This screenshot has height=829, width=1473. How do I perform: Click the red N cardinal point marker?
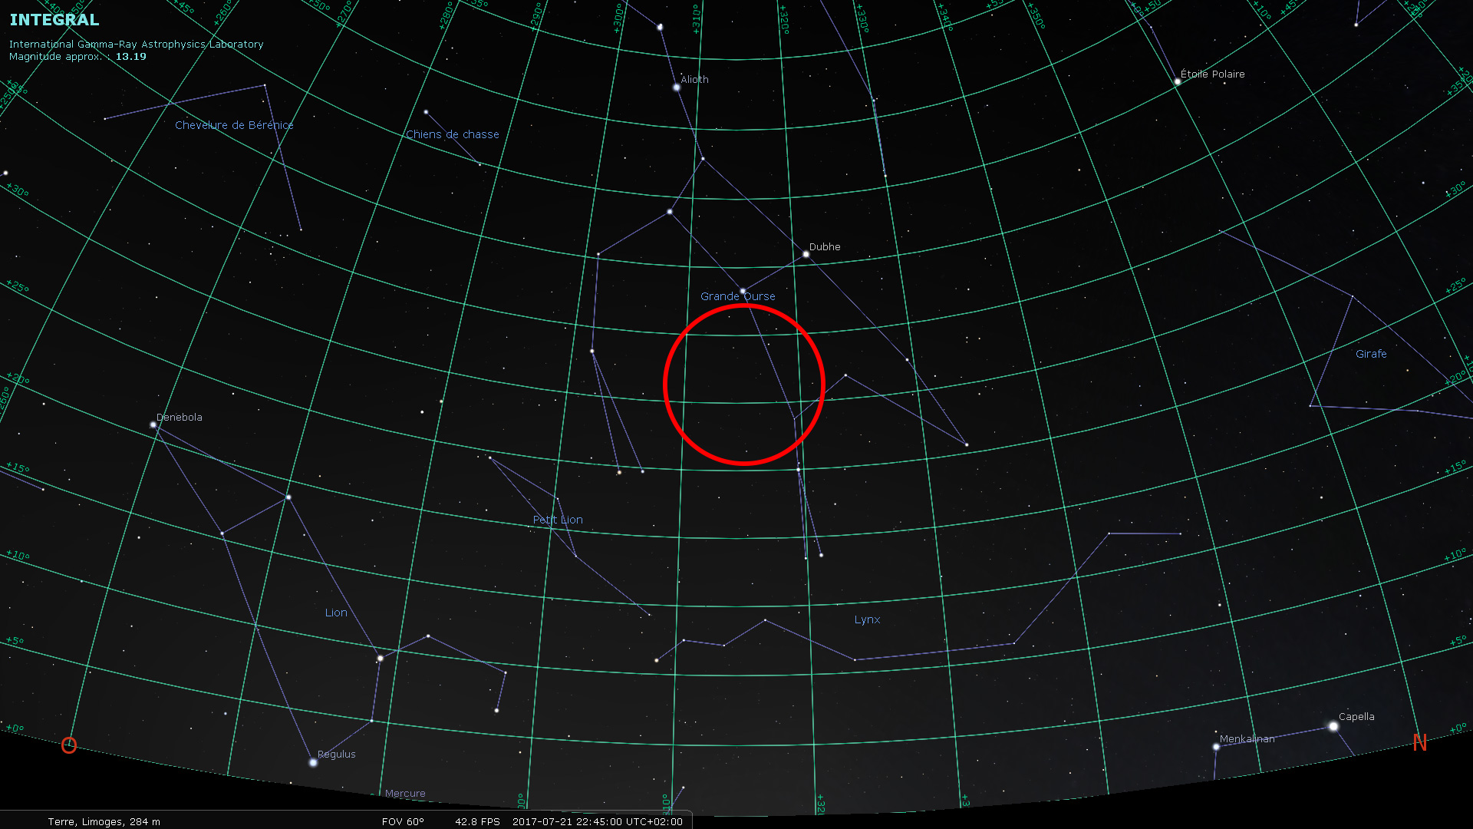tap(1420, 742)
